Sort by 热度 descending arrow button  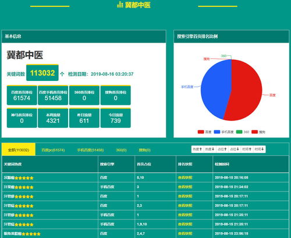[210, 149]
